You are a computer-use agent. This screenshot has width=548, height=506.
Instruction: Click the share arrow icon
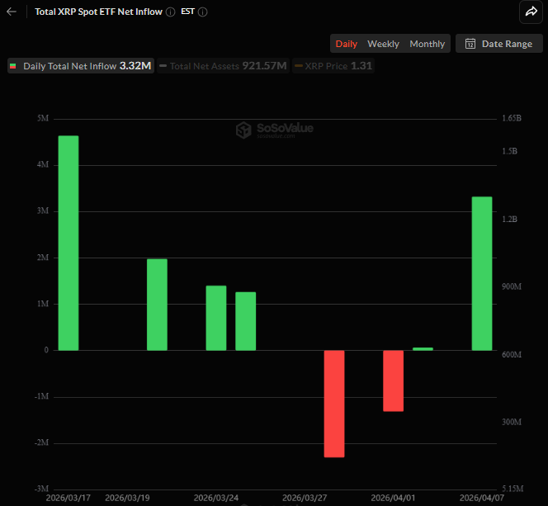tap(531, 12)
